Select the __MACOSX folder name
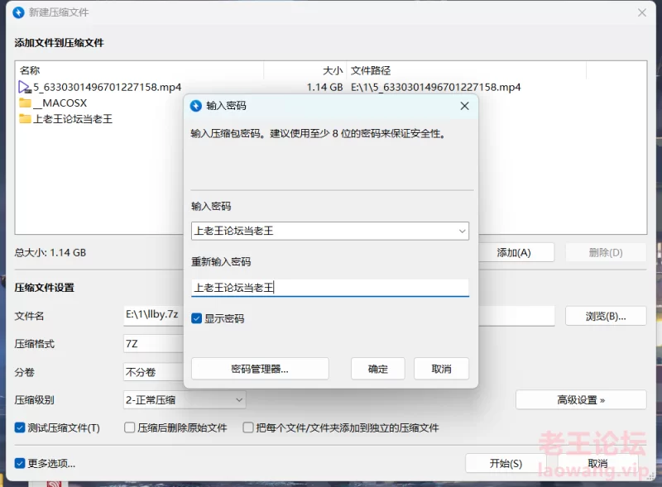 tap(60, 103)
